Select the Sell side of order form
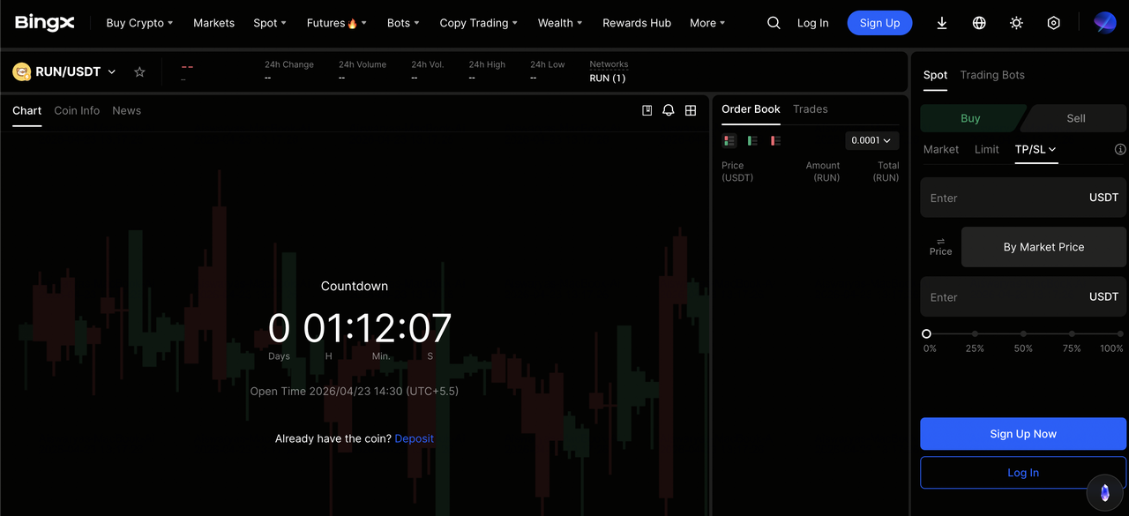Screen dimensions: 1129x516 1076,118
